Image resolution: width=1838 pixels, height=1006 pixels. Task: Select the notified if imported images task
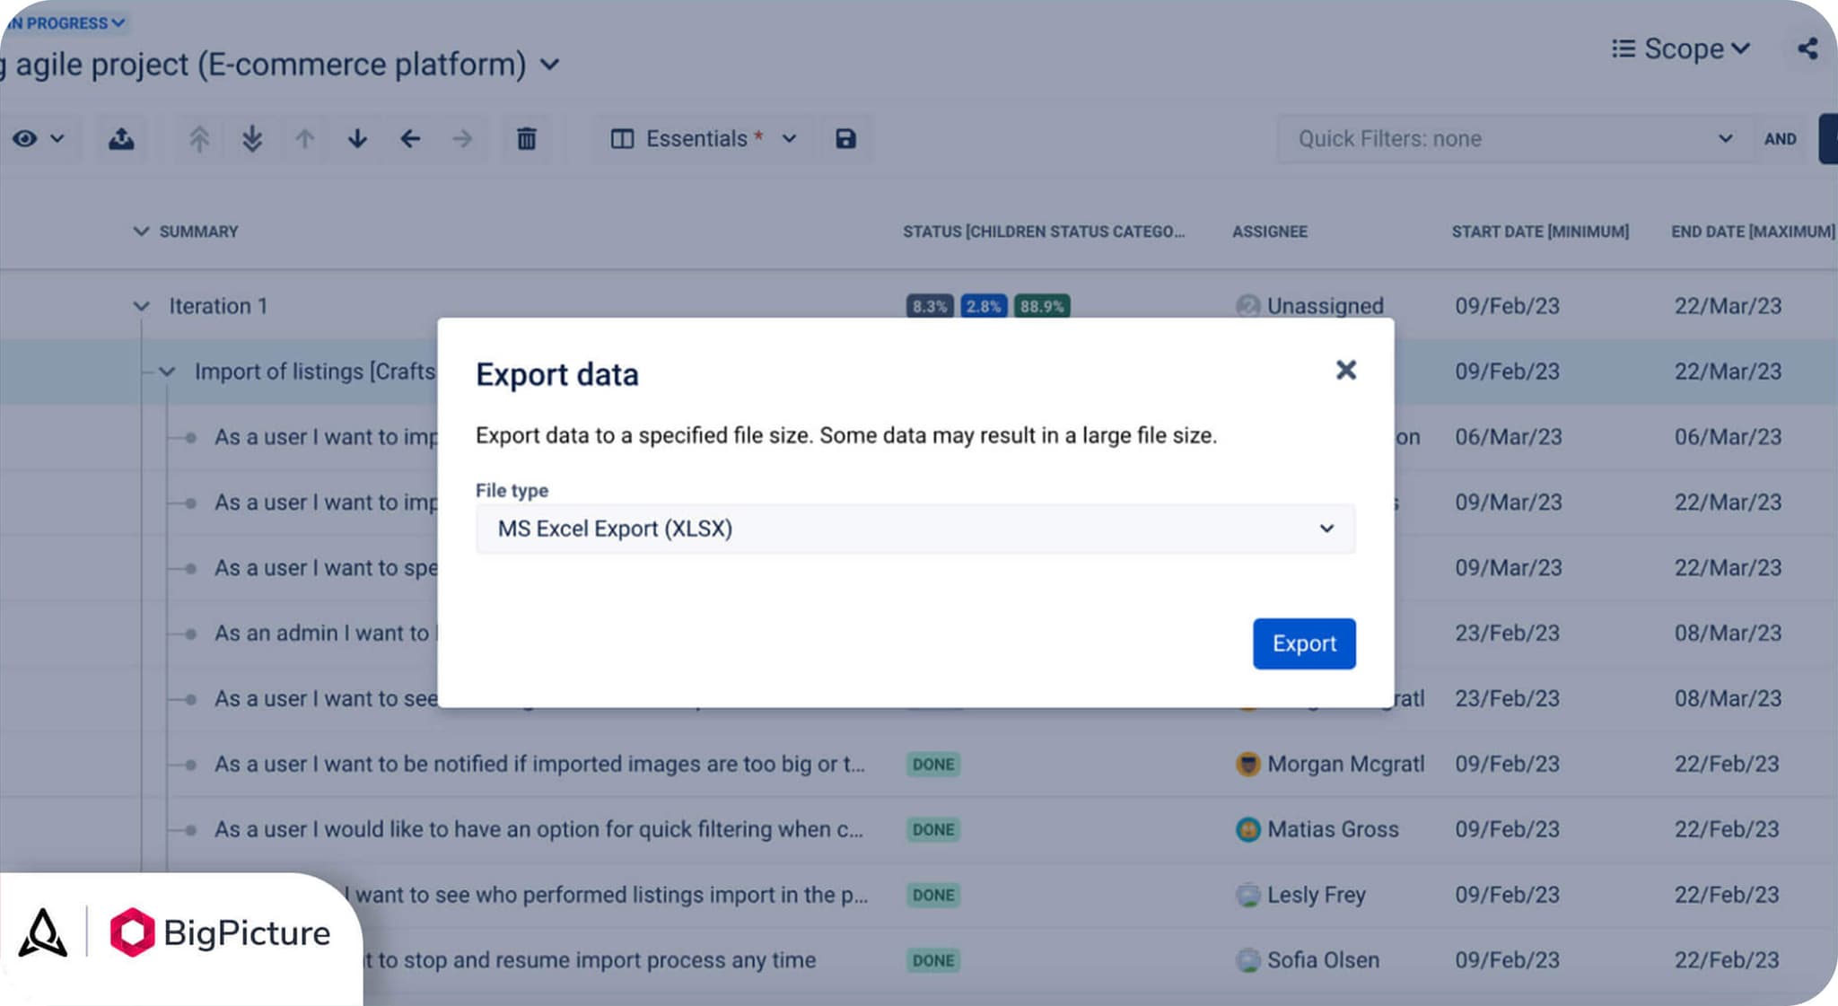coord(539,764)
